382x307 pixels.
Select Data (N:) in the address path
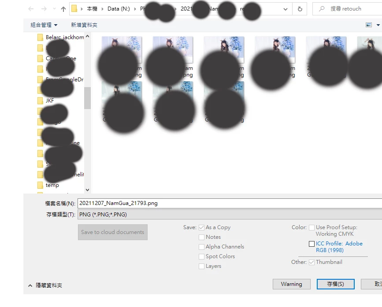119,9
